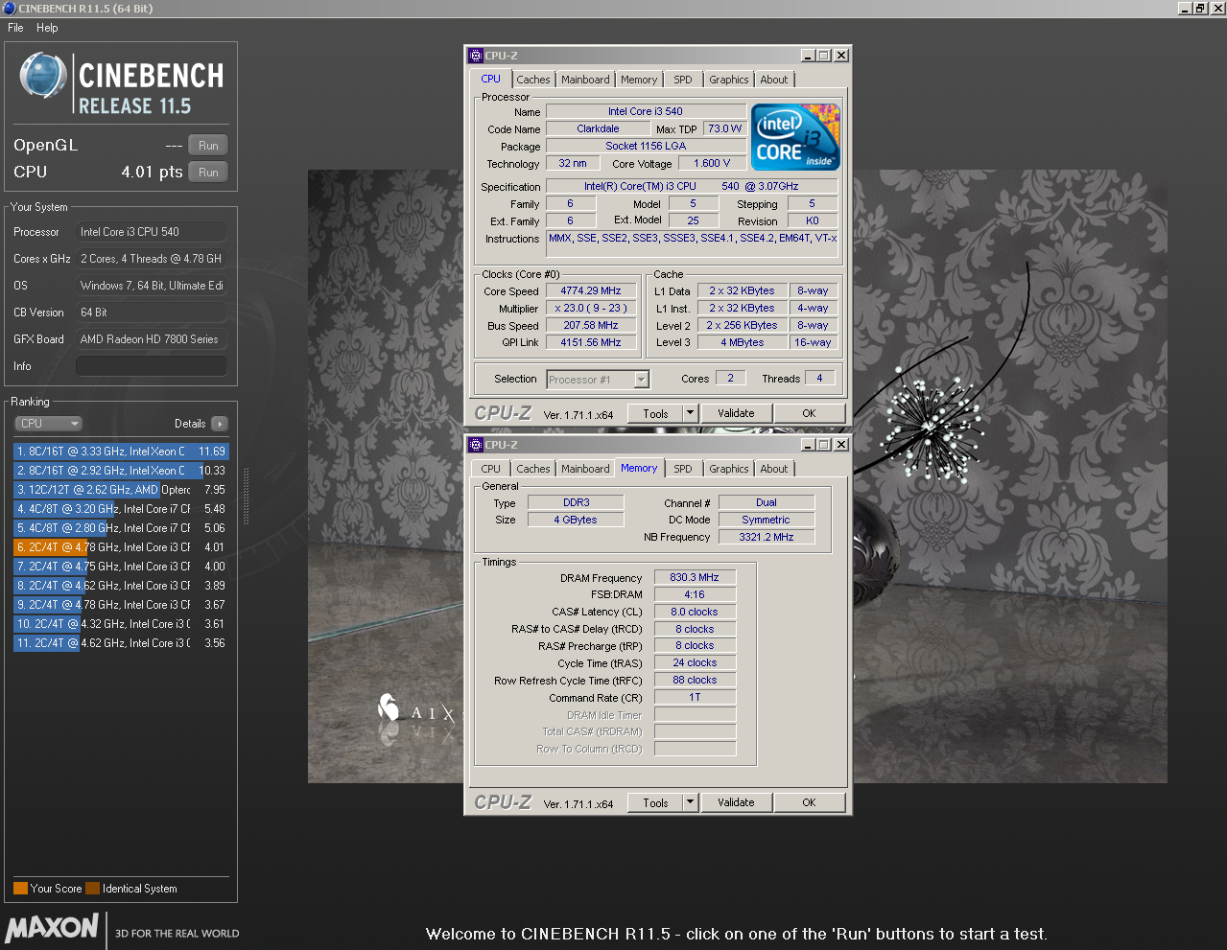Screen dimensions: 1227x950
Task: Click Tools button in lower CPU-Z window
Action: pyautogui.click(x=655, y=803)
